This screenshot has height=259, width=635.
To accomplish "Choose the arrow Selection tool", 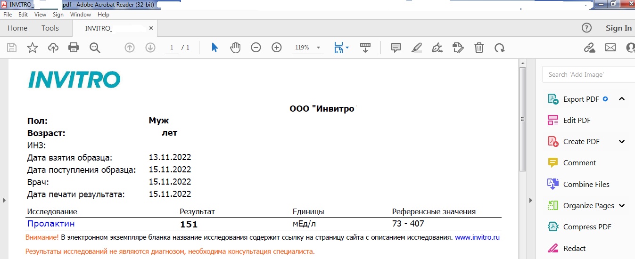I will tap(214, 48).
